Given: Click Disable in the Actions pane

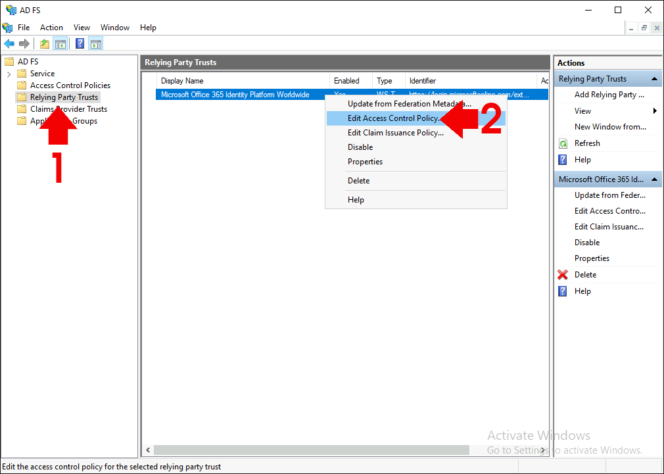Looking at the screenshot, I should pos(587,243).
